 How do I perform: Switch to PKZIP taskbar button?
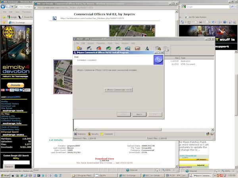coord(177,176)
